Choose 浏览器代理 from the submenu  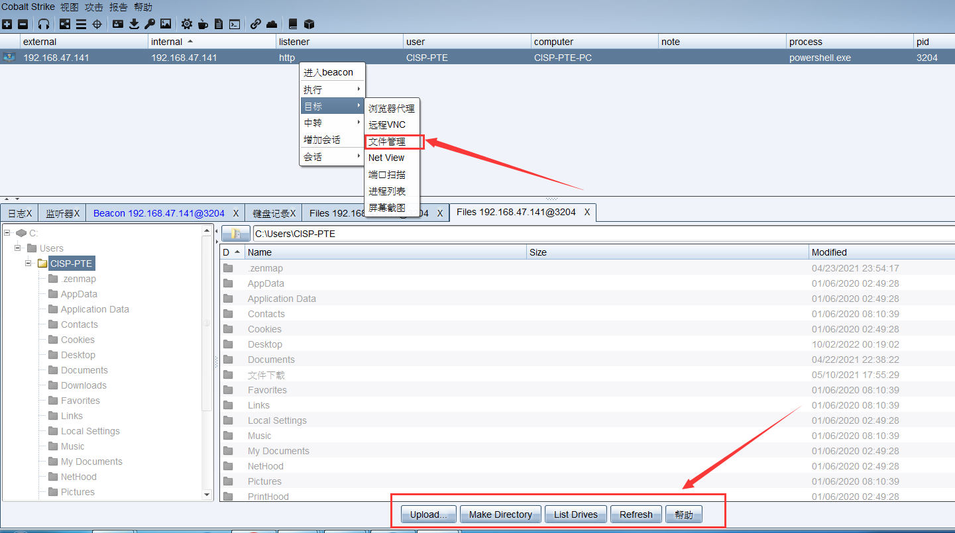point(394,109)
